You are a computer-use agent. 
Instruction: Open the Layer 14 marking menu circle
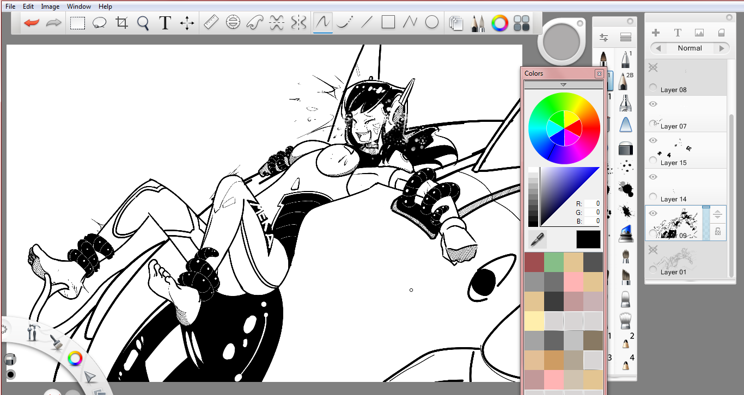click(652, 197)
